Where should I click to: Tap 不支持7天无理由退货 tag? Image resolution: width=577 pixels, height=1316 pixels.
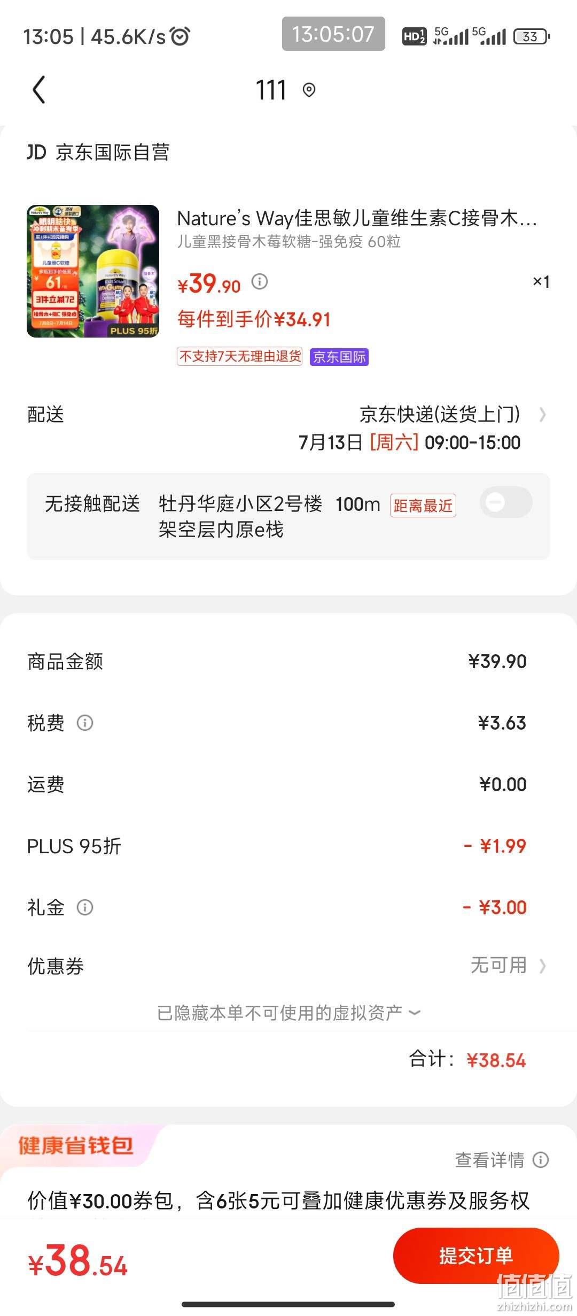coord(239,356)
